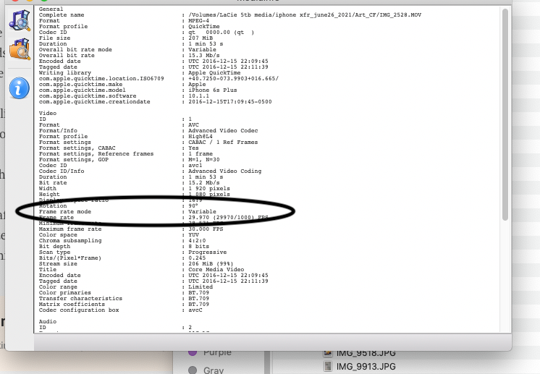Click the 'avc1' codec ID value
The height and width of the screenshot is (374, 540).
(x=195, y=165)
